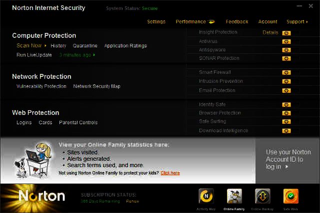Viewport: 320px width, 213px height.
Task: Open the Safe Web icon
Action: coord(290,196)
